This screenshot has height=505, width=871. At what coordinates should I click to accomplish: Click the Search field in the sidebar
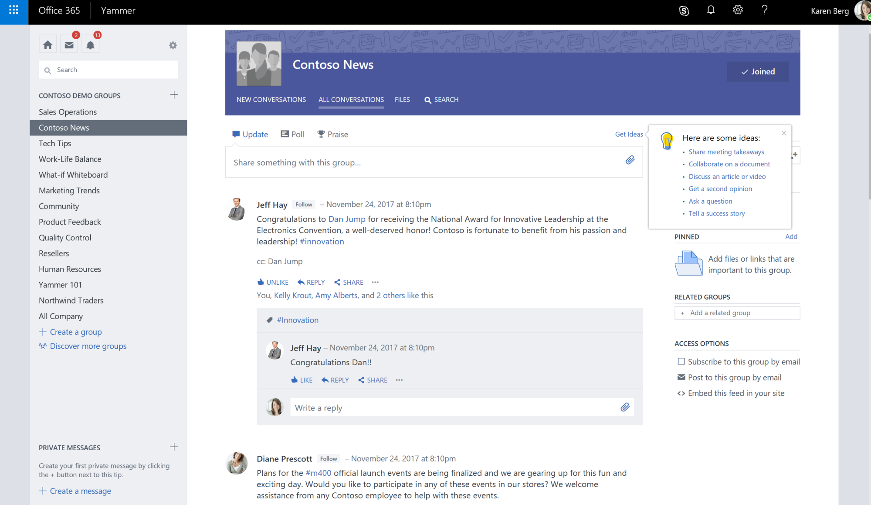[108, 70]
